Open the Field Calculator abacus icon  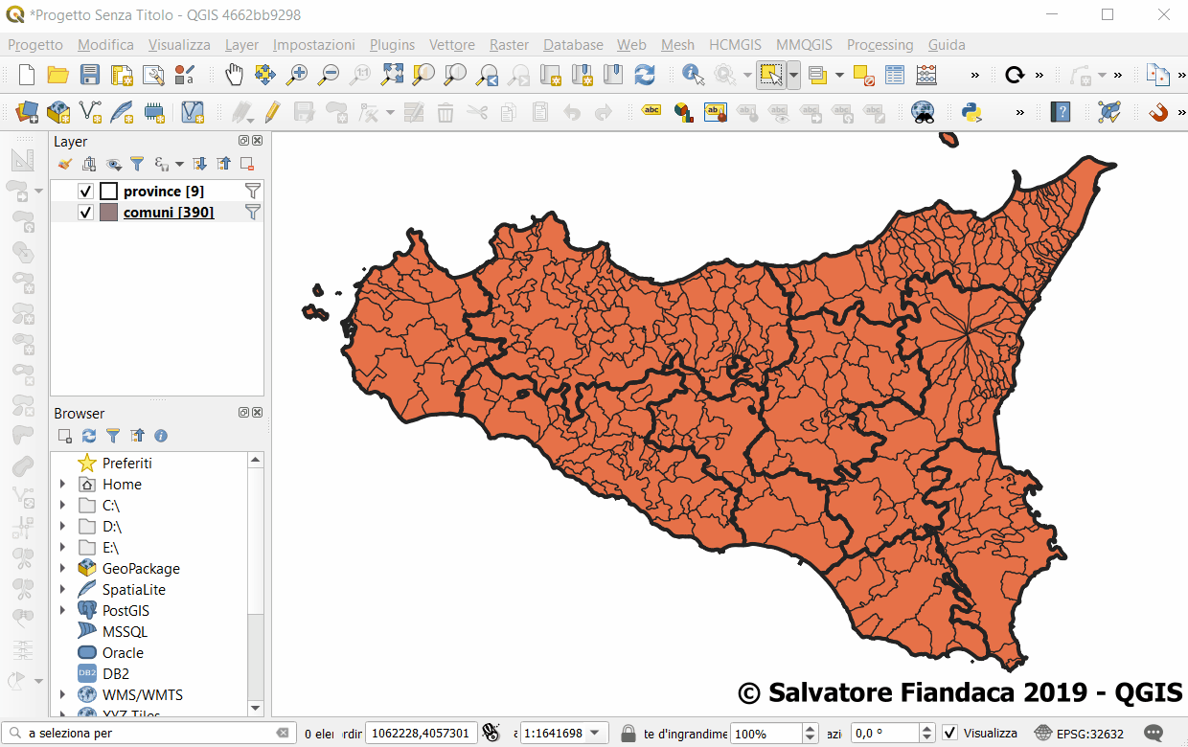926,75
